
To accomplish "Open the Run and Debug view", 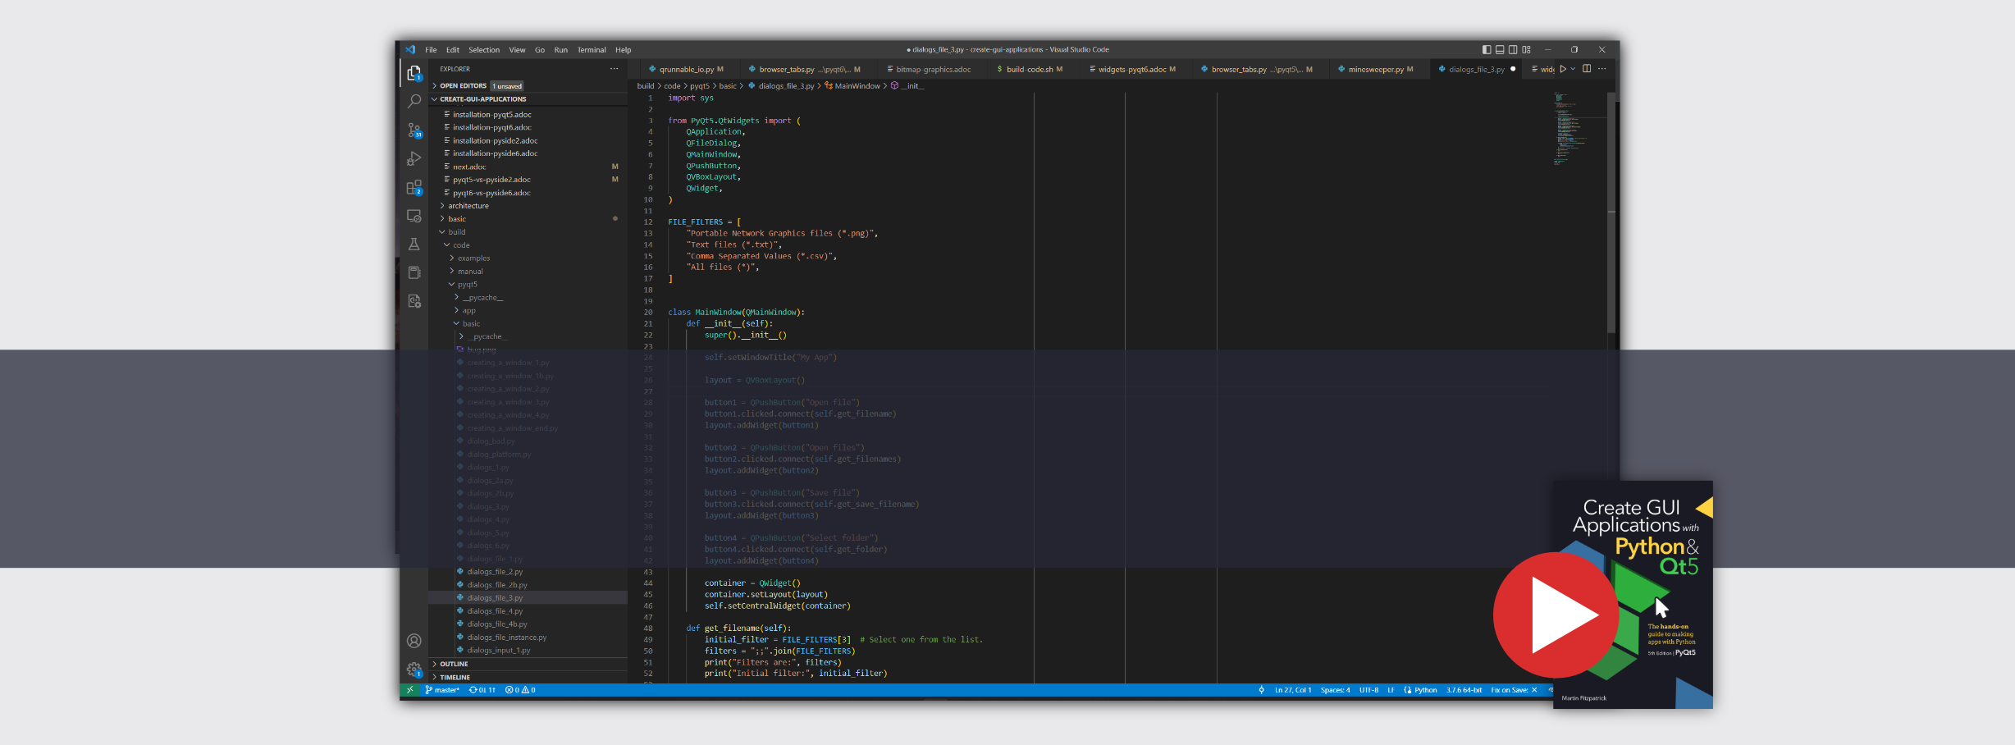I will [x=414, y=158].
